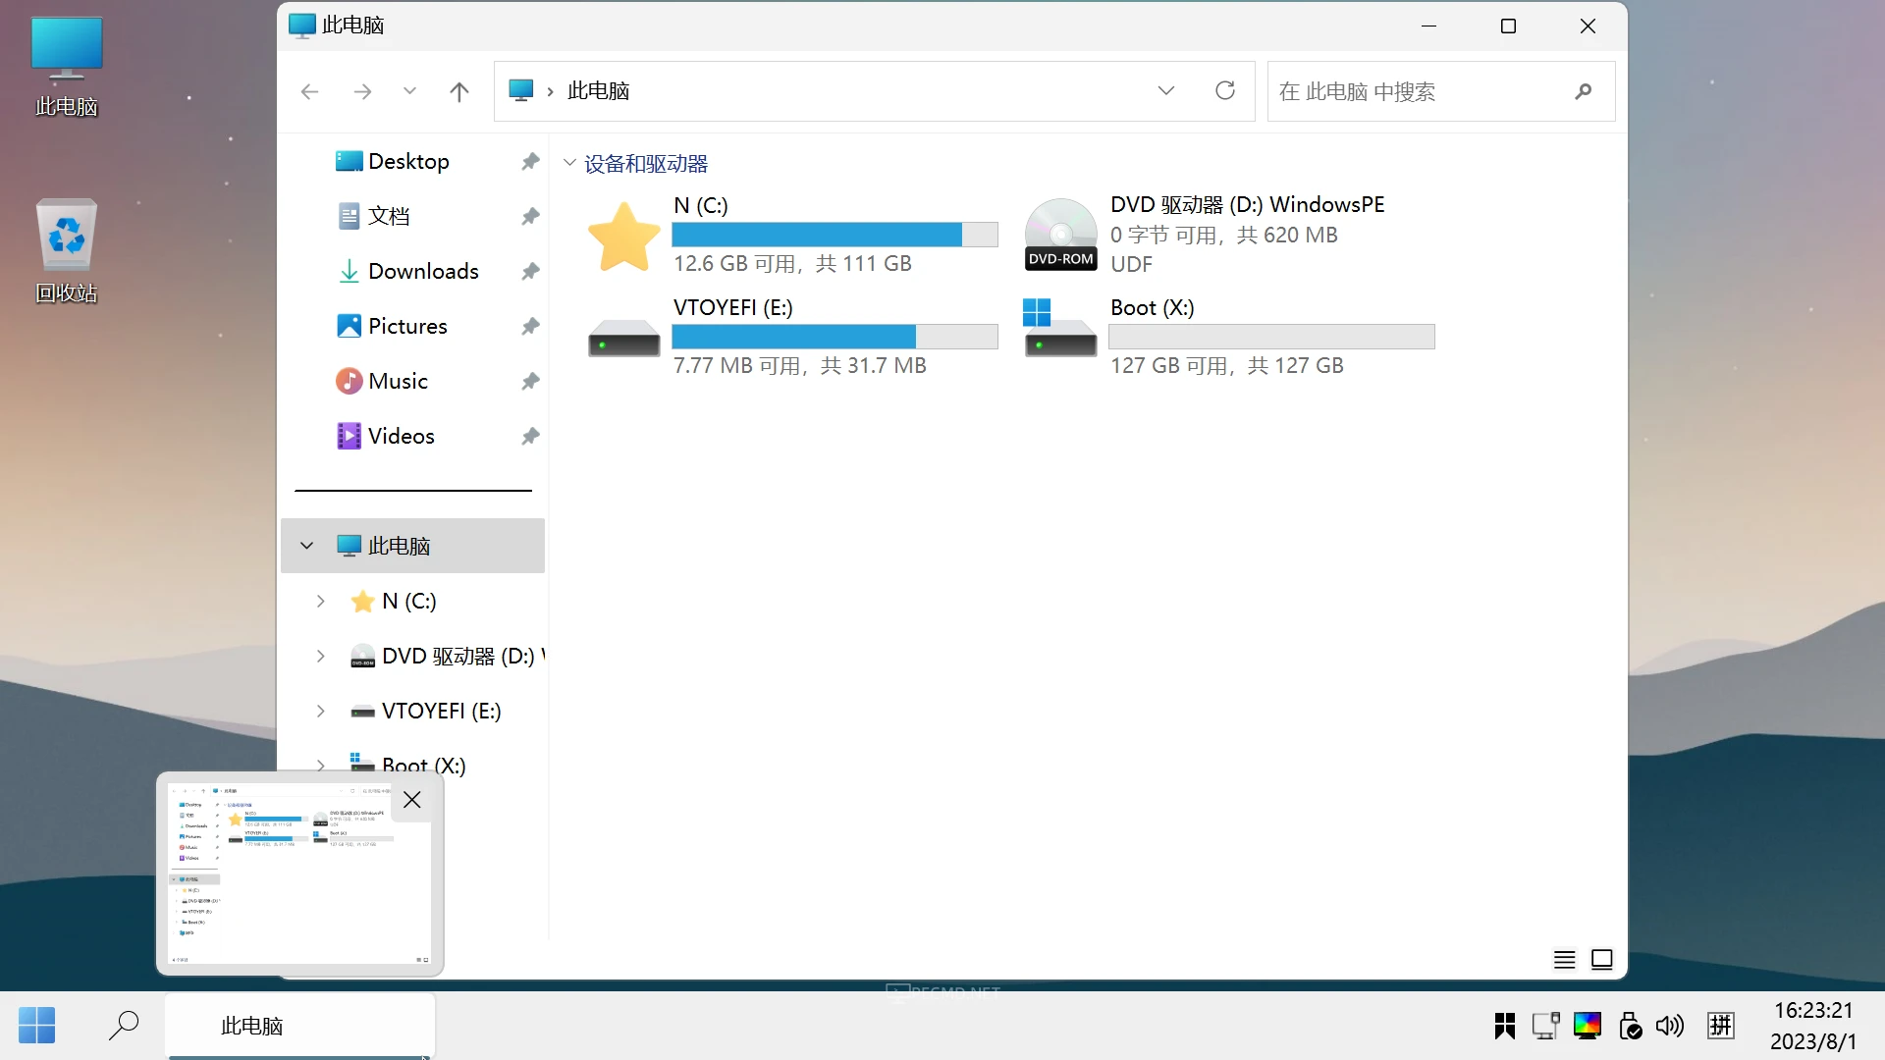
Task: Select Boot (X:) tree item
Action: [408, 764]
